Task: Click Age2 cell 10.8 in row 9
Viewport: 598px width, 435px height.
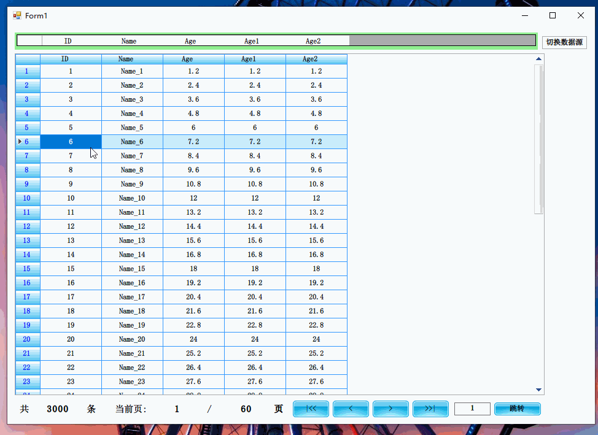Action: click(317, 184)
